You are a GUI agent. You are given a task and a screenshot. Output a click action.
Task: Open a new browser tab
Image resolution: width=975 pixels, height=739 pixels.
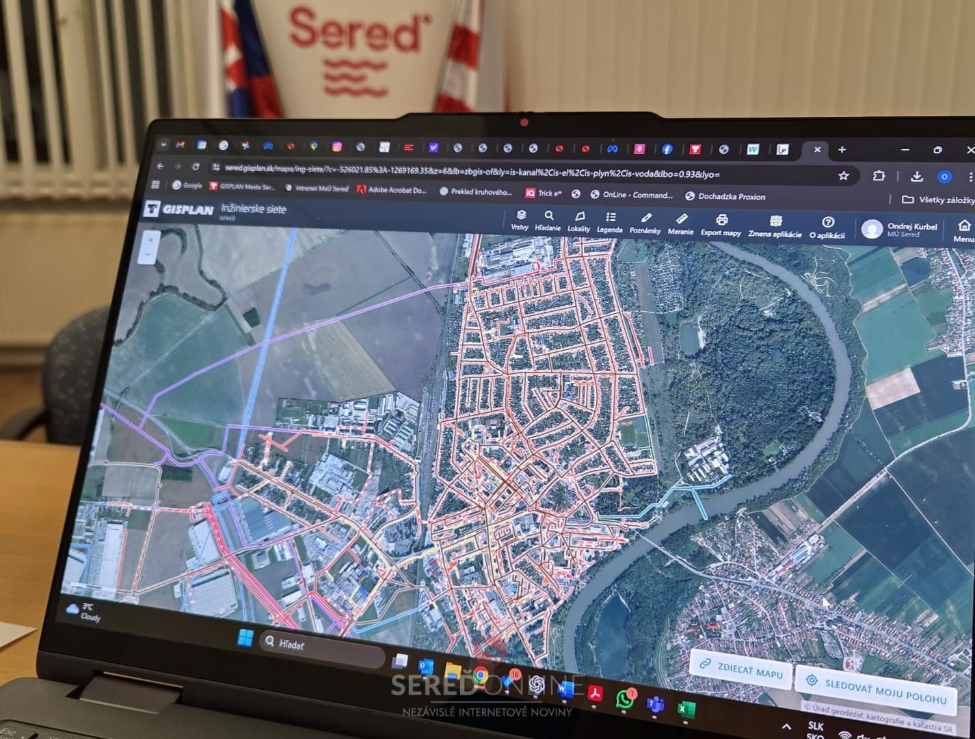[842, 150]
